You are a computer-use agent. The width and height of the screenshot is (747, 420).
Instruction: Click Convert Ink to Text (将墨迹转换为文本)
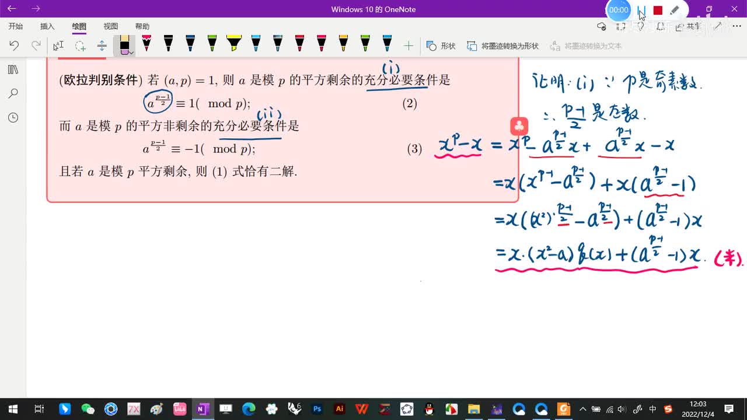[586, 45]
